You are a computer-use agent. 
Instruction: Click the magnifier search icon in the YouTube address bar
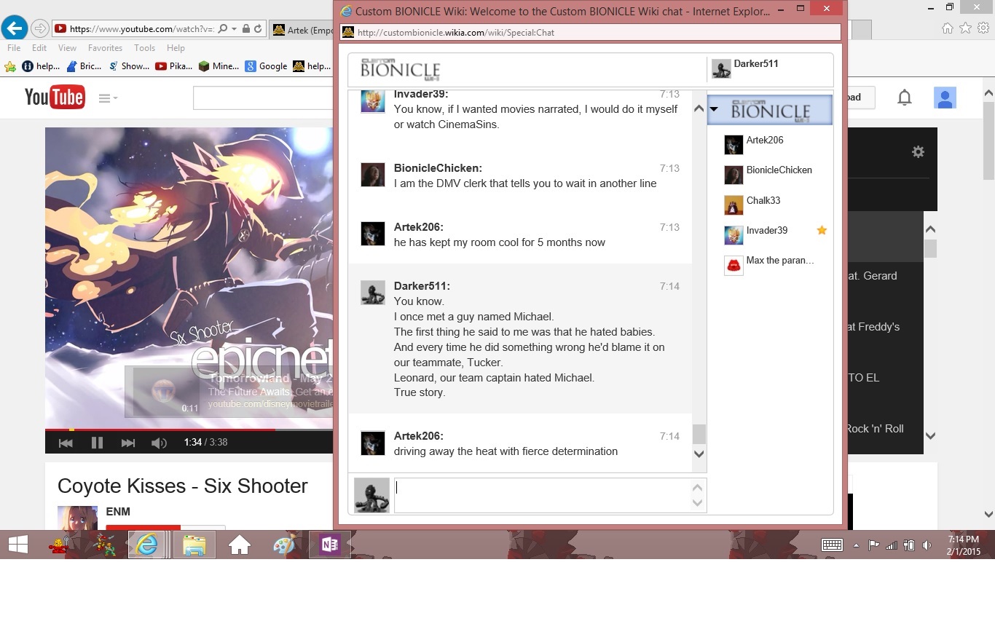222,29
